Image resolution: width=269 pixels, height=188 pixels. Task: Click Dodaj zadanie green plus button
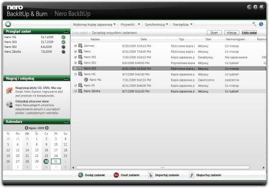pyautogui.click(x=92, y=175)
